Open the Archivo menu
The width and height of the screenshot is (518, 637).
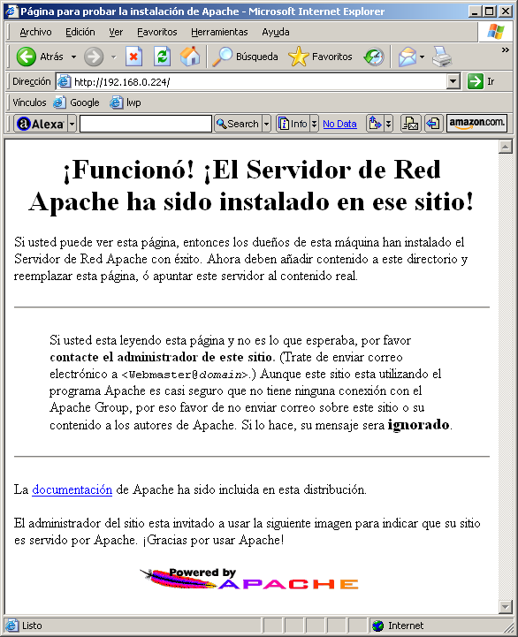35,32
